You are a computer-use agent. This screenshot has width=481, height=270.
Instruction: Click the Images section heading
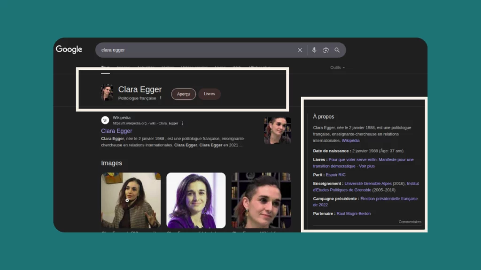[112, 163]
